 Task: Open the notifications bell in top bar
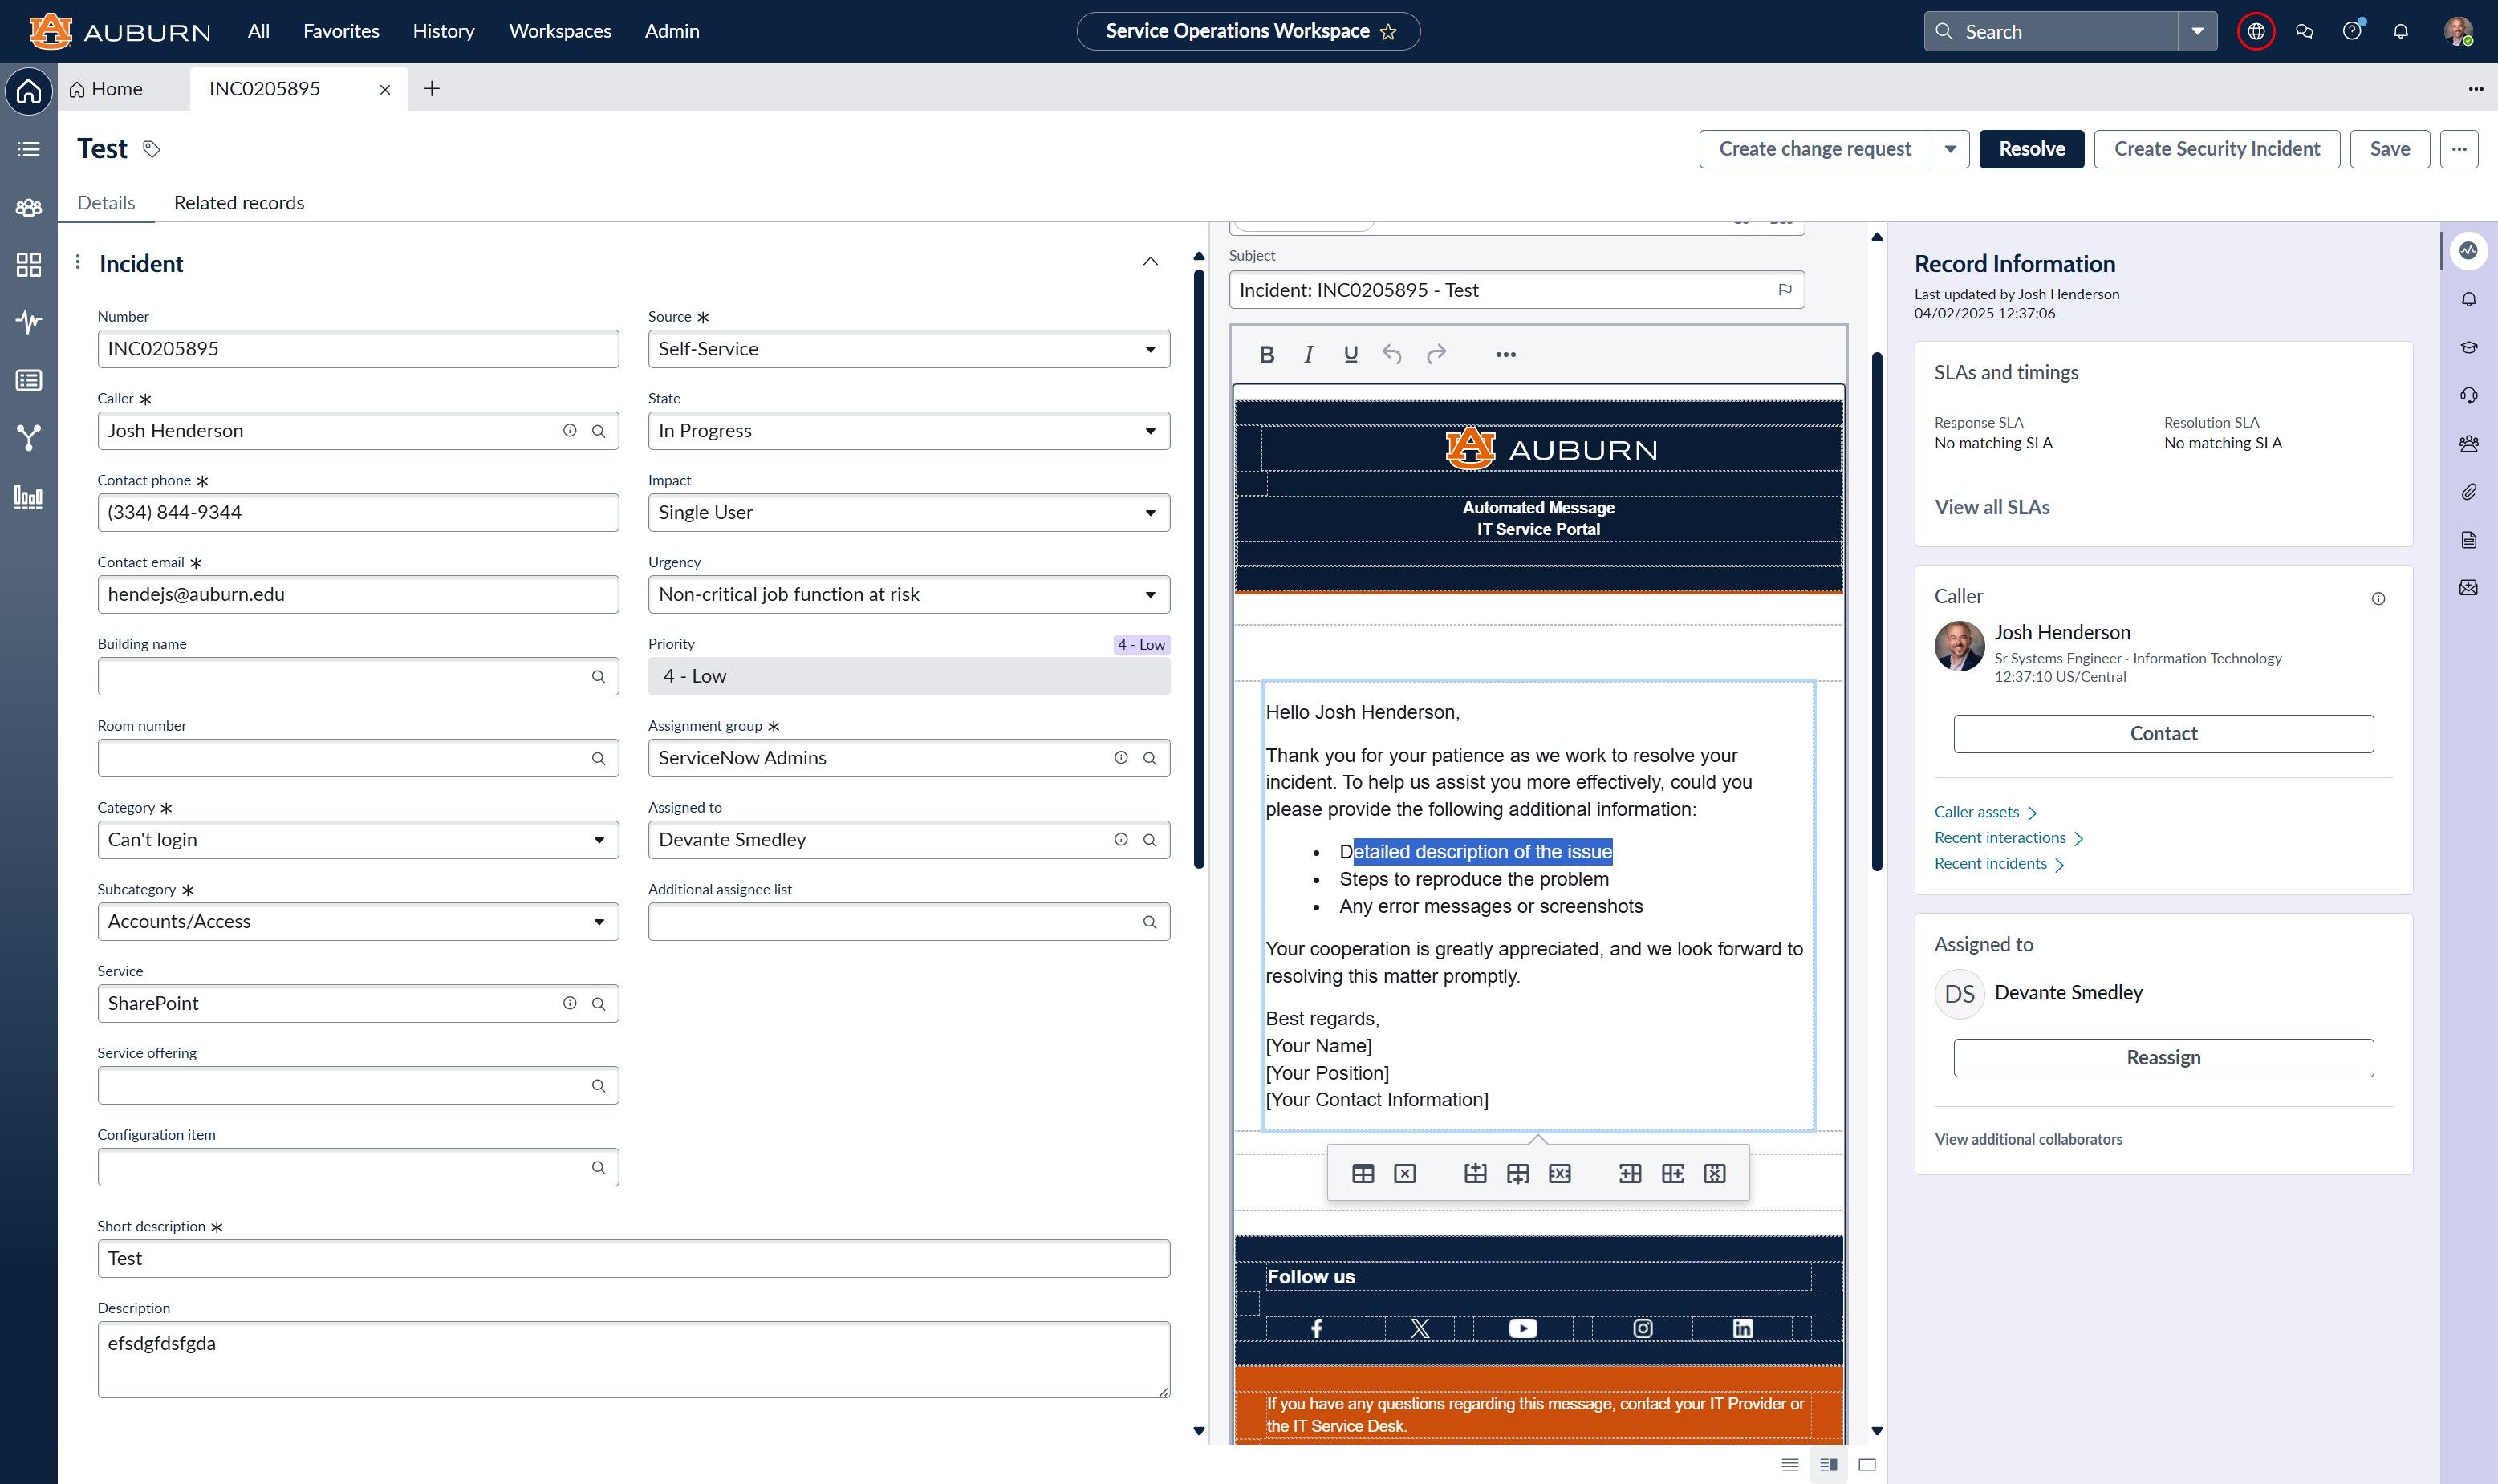click(2400, 31)
